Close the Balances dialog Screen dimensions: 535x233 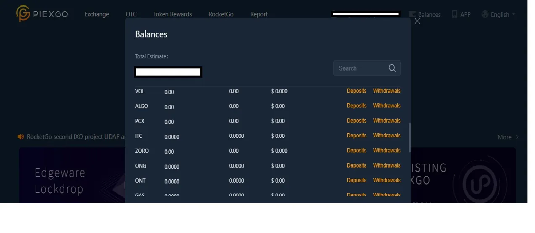click(417, 21)
